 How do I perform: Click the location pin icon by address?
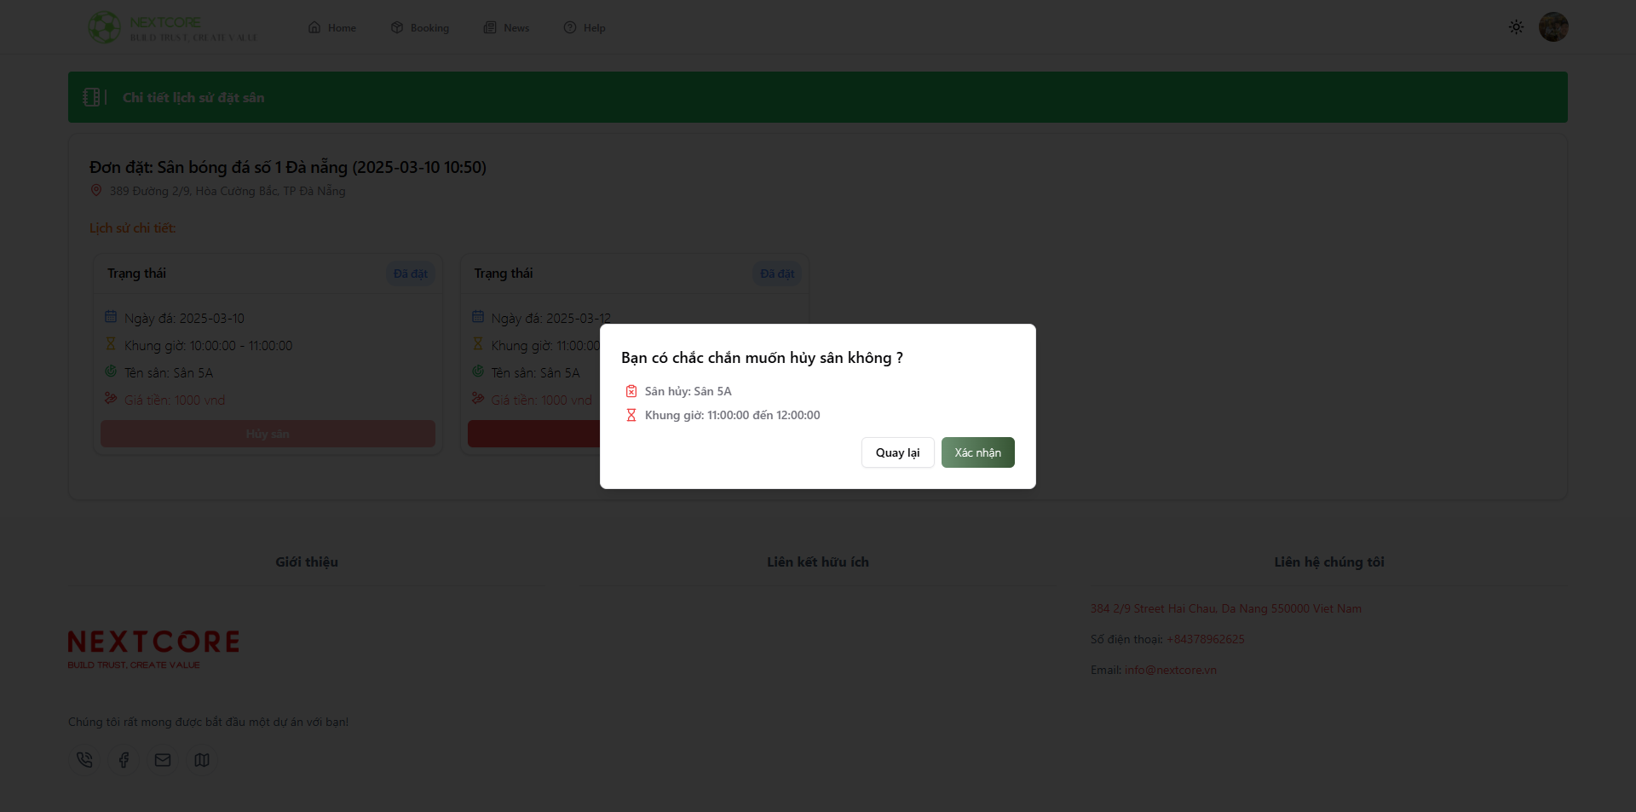96,191
